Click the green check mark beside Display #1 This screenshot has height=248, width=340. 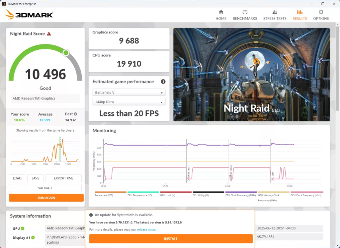33,238
